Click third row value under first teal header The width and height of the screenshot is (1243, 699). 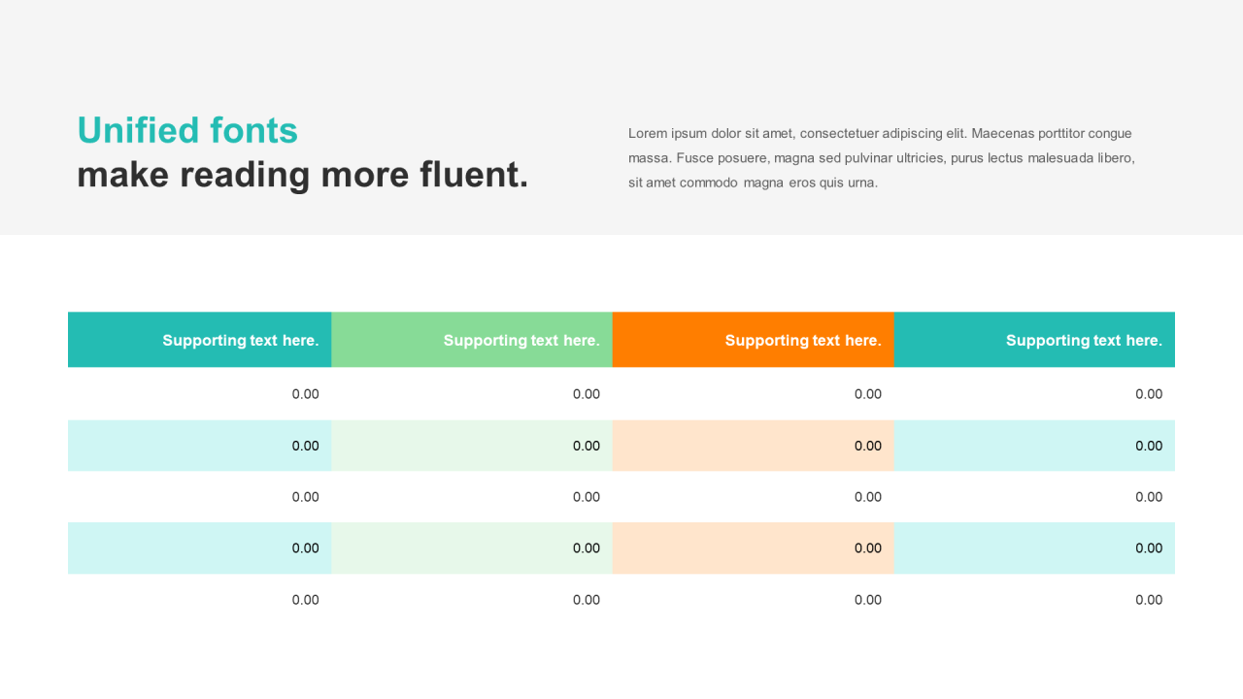point(305,497)
